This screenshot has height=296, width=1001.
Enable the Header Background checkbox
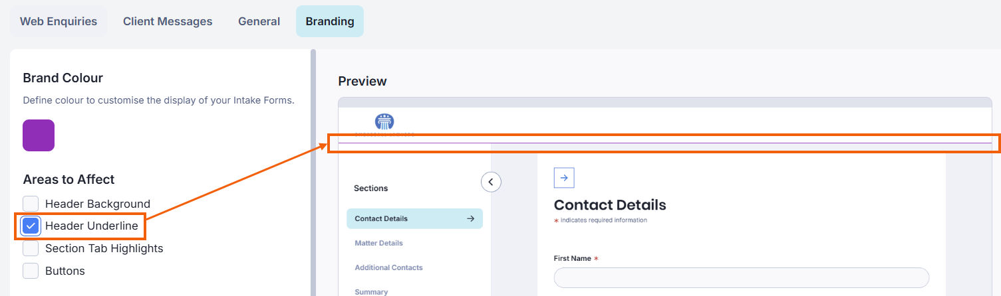[31, 204]
